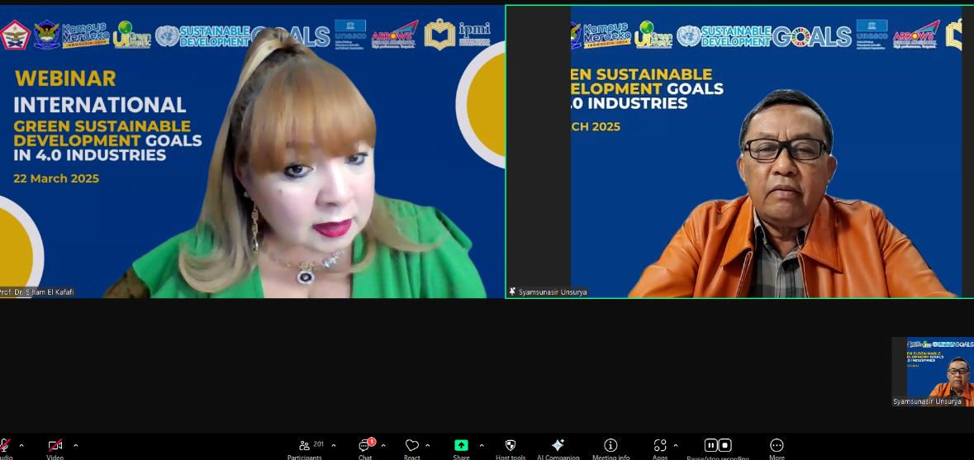This screenshot has height=460, width=974.
Task: Open video options arrow beside camera
Action: (76, 446)
